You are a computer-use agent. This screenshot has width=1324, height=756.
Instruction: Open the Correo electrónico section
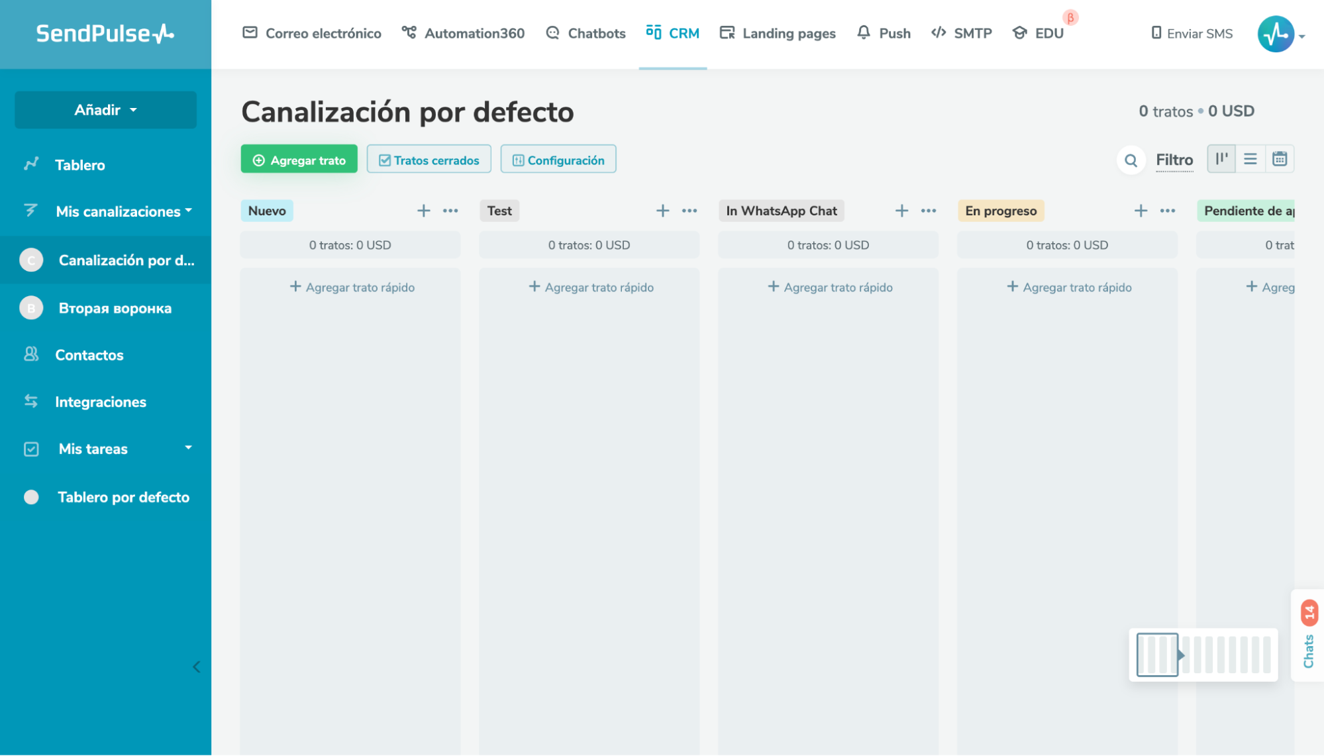point(312,33)
